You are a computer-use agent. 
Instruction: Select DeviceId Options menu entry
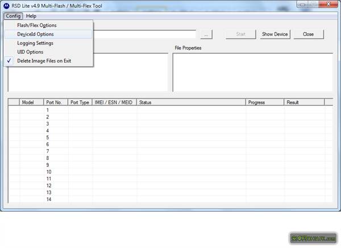point(49,34)
